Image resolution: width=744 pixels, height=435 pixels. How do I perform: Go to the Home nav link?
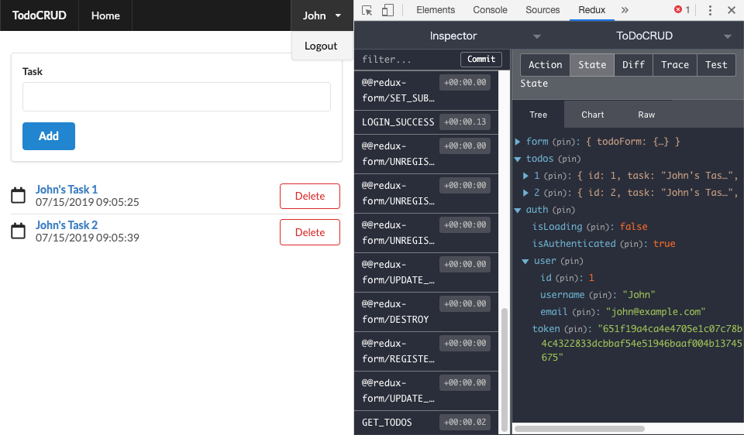coord(105,15)
